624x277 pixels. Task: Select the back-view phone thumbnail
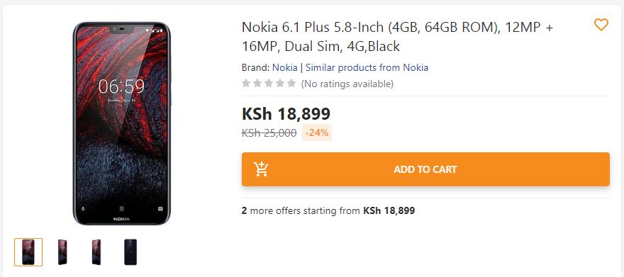point(130,252)
